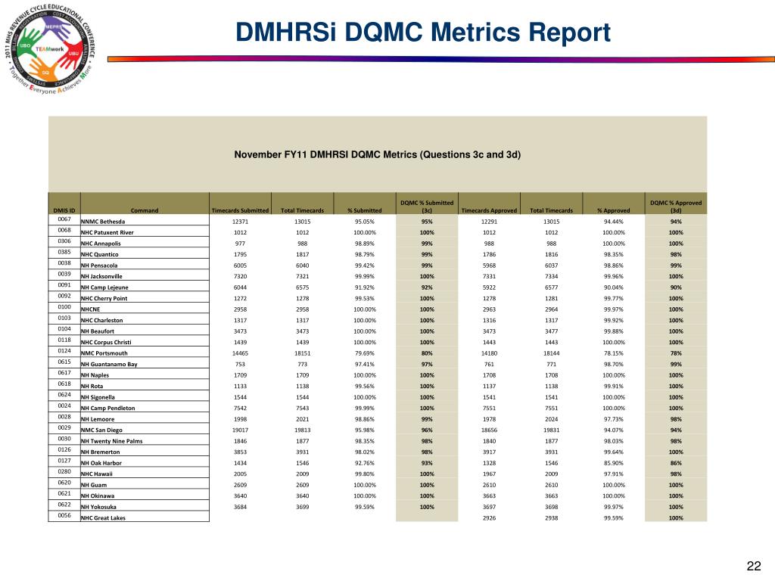
Task: Select the NH Naples command
Action: [95, 375]
